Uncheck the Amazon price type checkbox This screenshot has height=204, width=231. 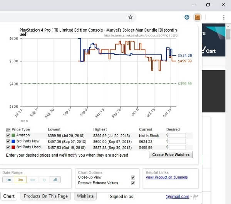8,135
